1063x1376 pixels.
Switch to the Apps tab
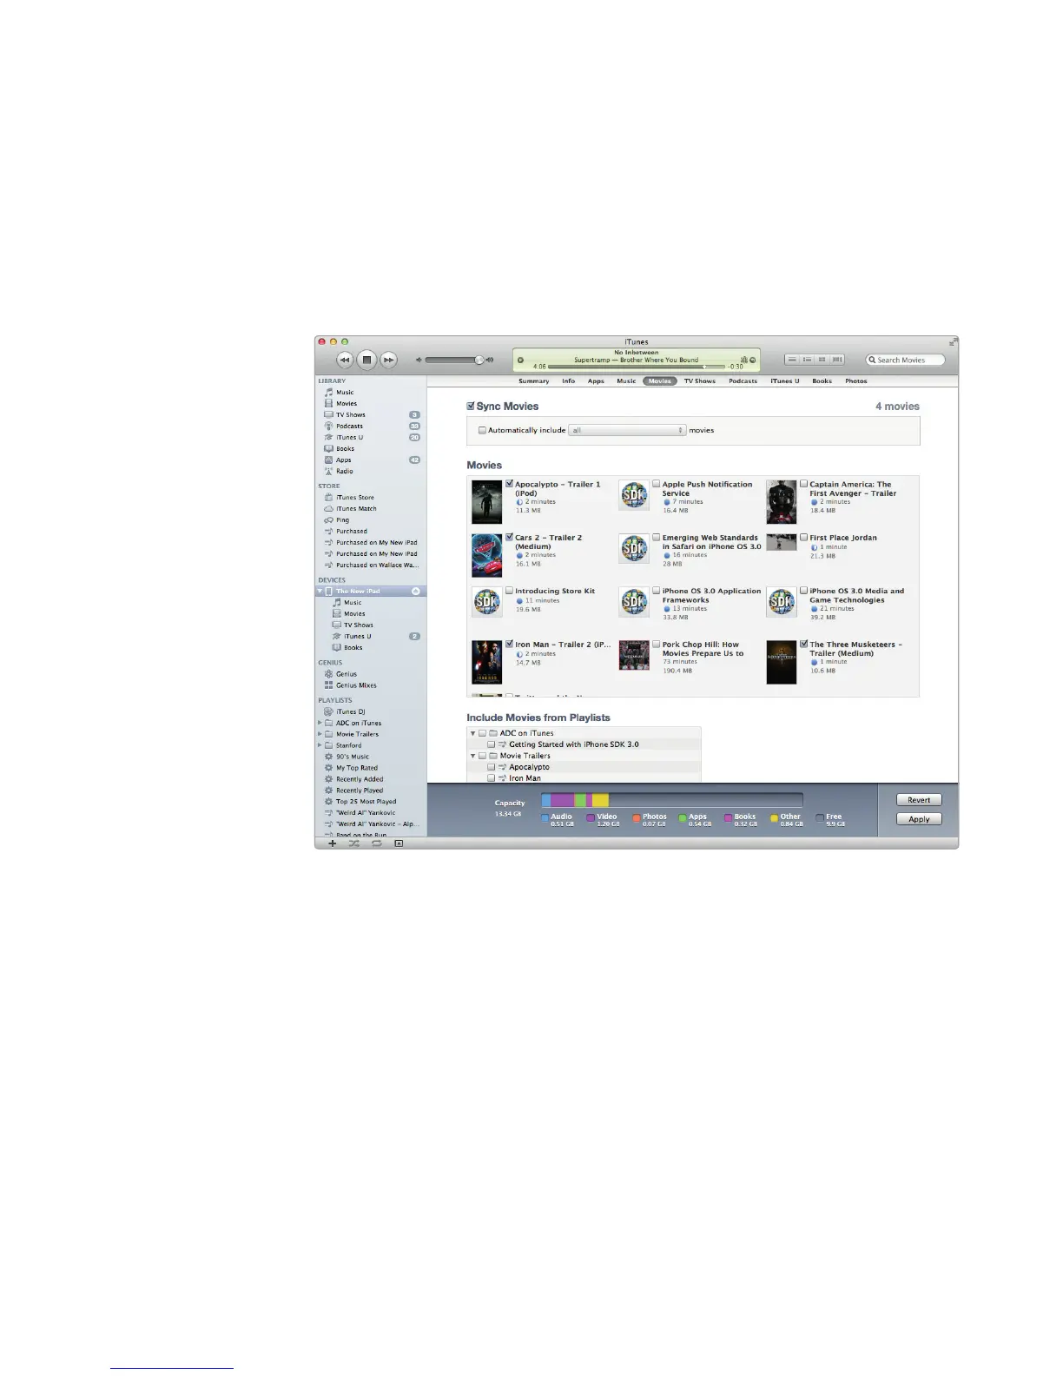pos(596,381)
